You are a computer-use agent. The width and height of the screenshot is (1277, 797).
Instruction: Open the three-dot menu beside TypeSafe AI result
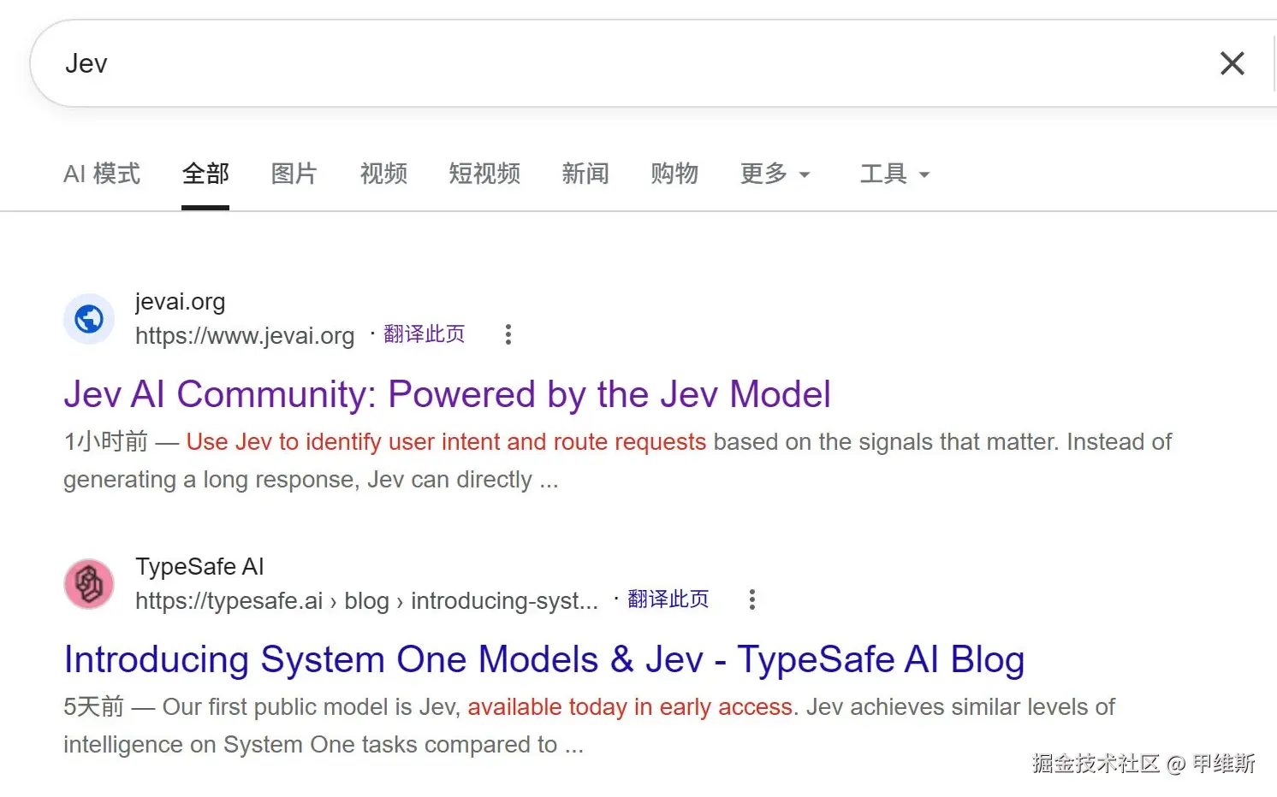(752, 599)
